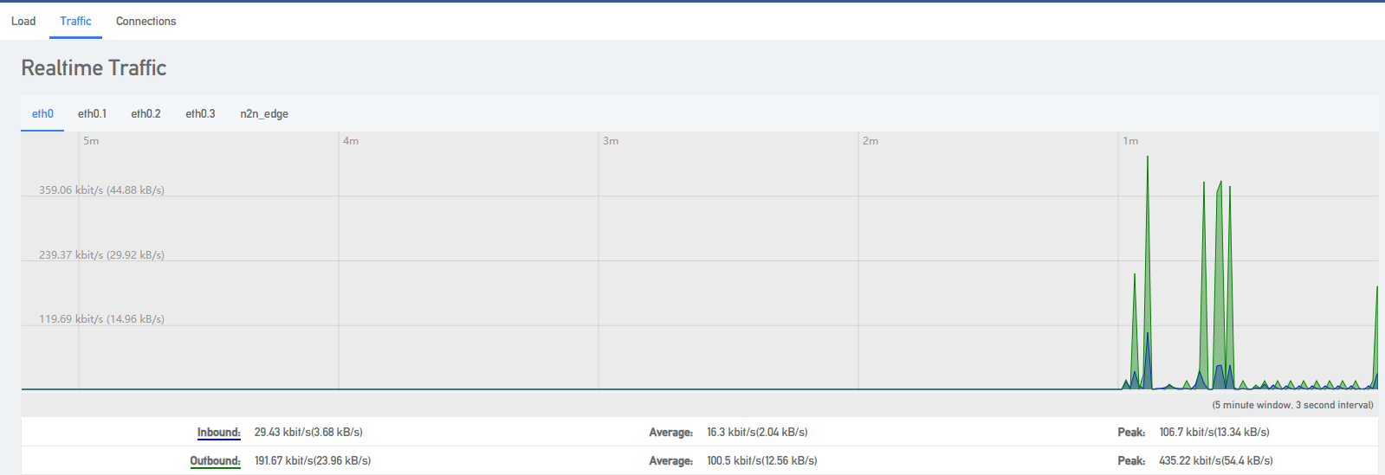Click the Outbound legend label

coord(215,461)
